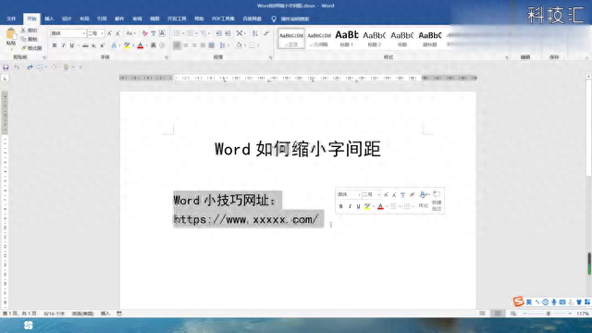This screenshot has height=333, width=592.
Task: Click the Save icon in quick access bar
Action: pos(6,68)
